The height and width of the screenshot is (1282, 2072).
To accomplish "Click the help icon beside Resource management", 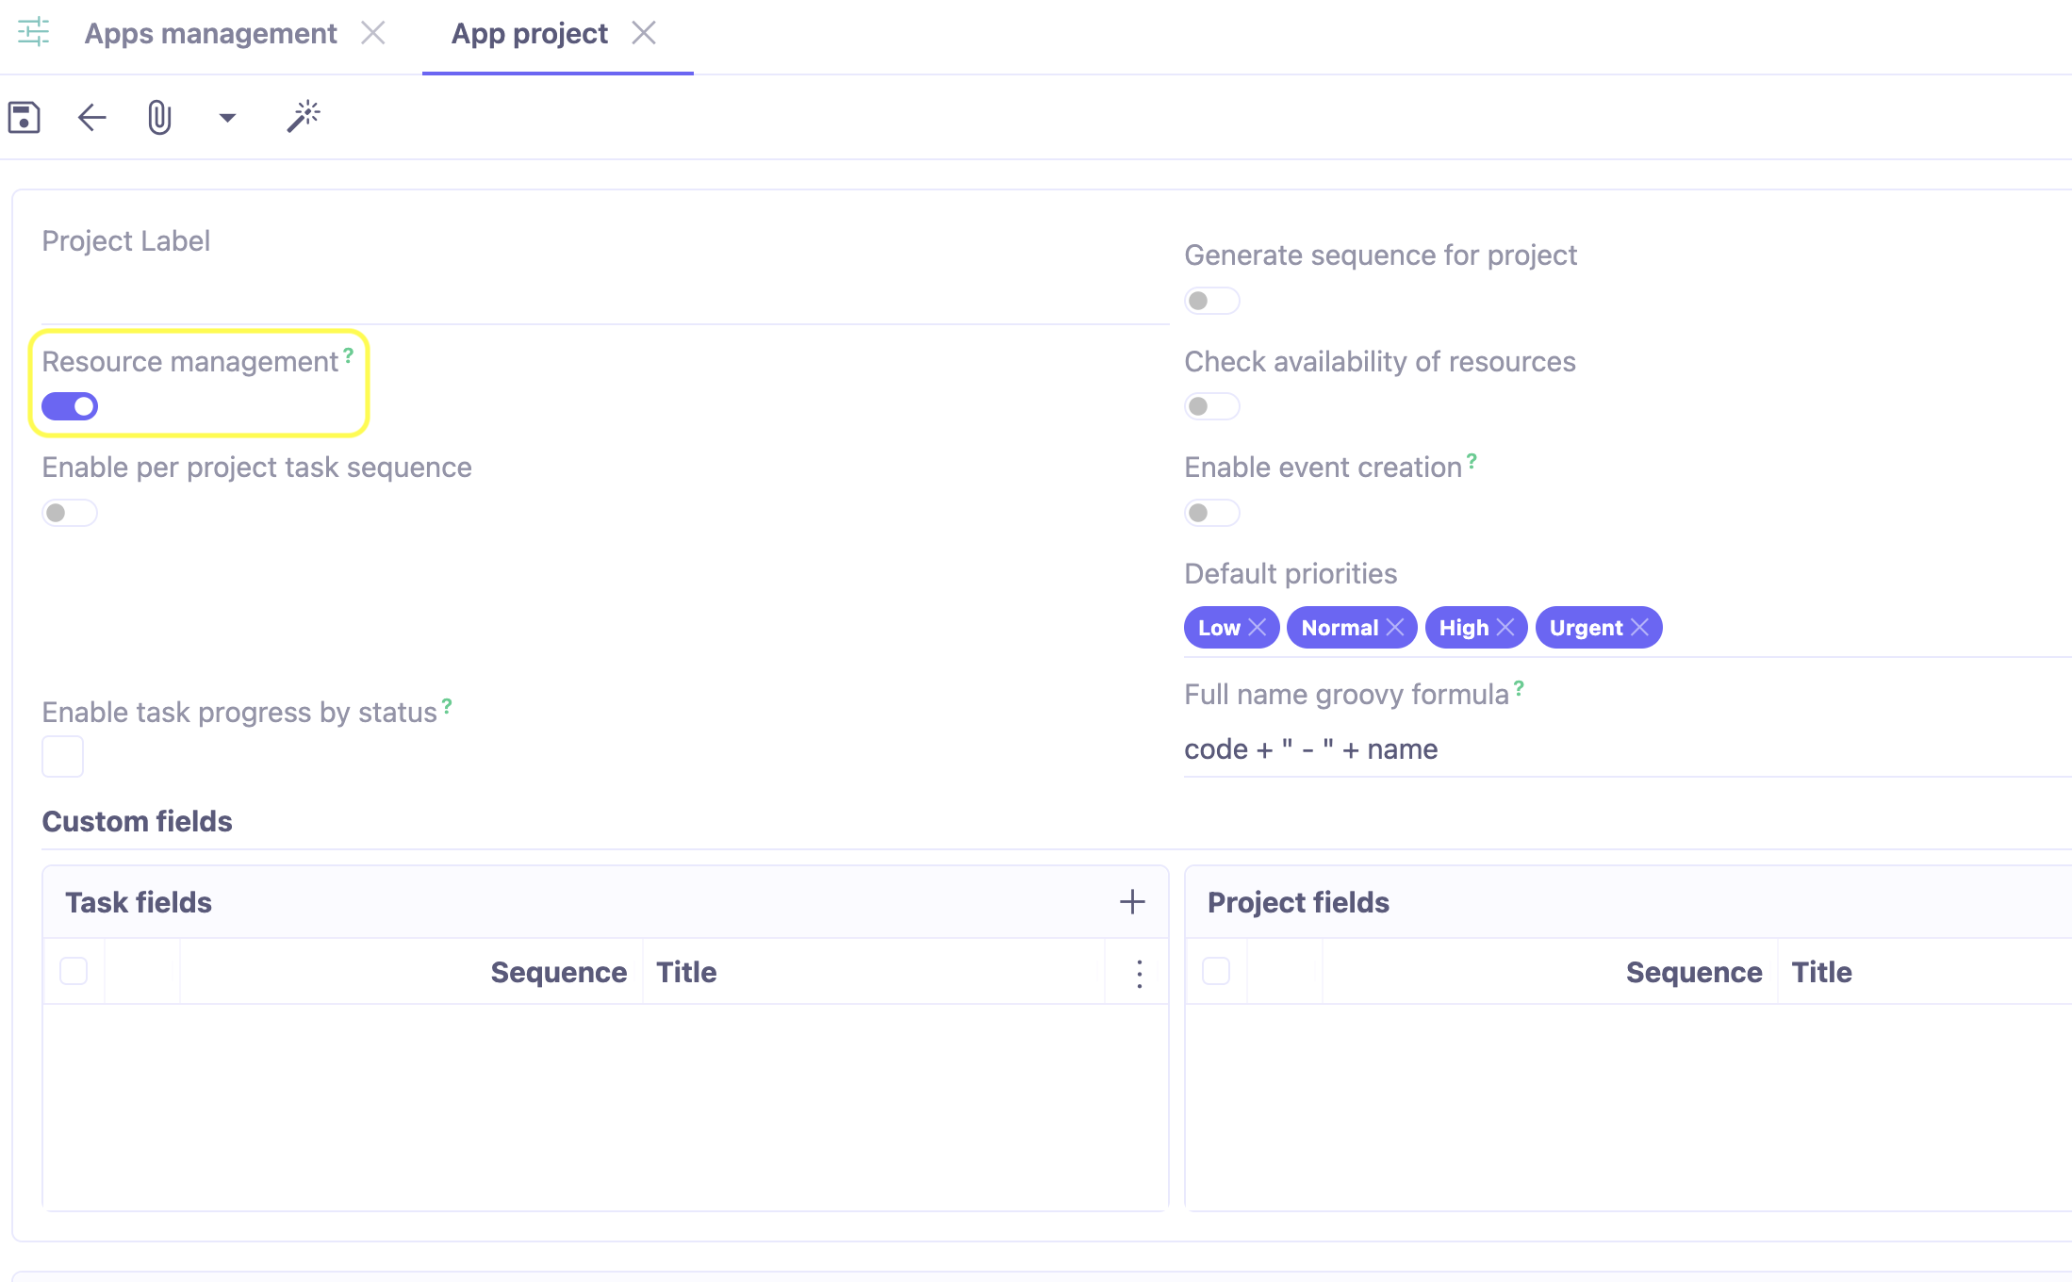I will pyautogui.click(x=346, y=353).
